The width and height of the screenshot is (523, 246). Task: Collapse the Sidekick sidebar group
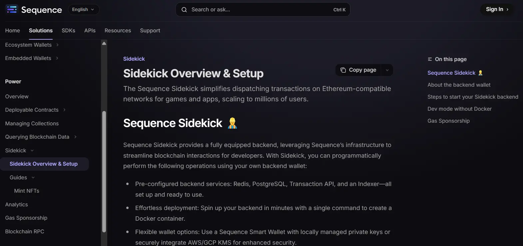point(32,150)
